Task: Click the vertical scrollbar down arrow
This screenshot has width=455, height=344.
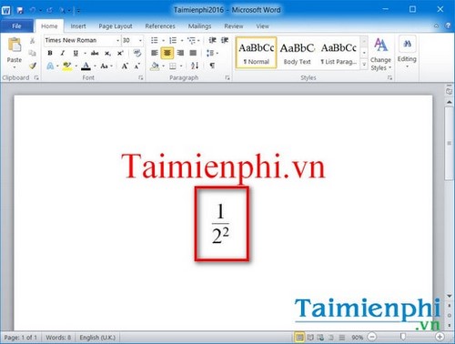Action: [x=450, y=296]
